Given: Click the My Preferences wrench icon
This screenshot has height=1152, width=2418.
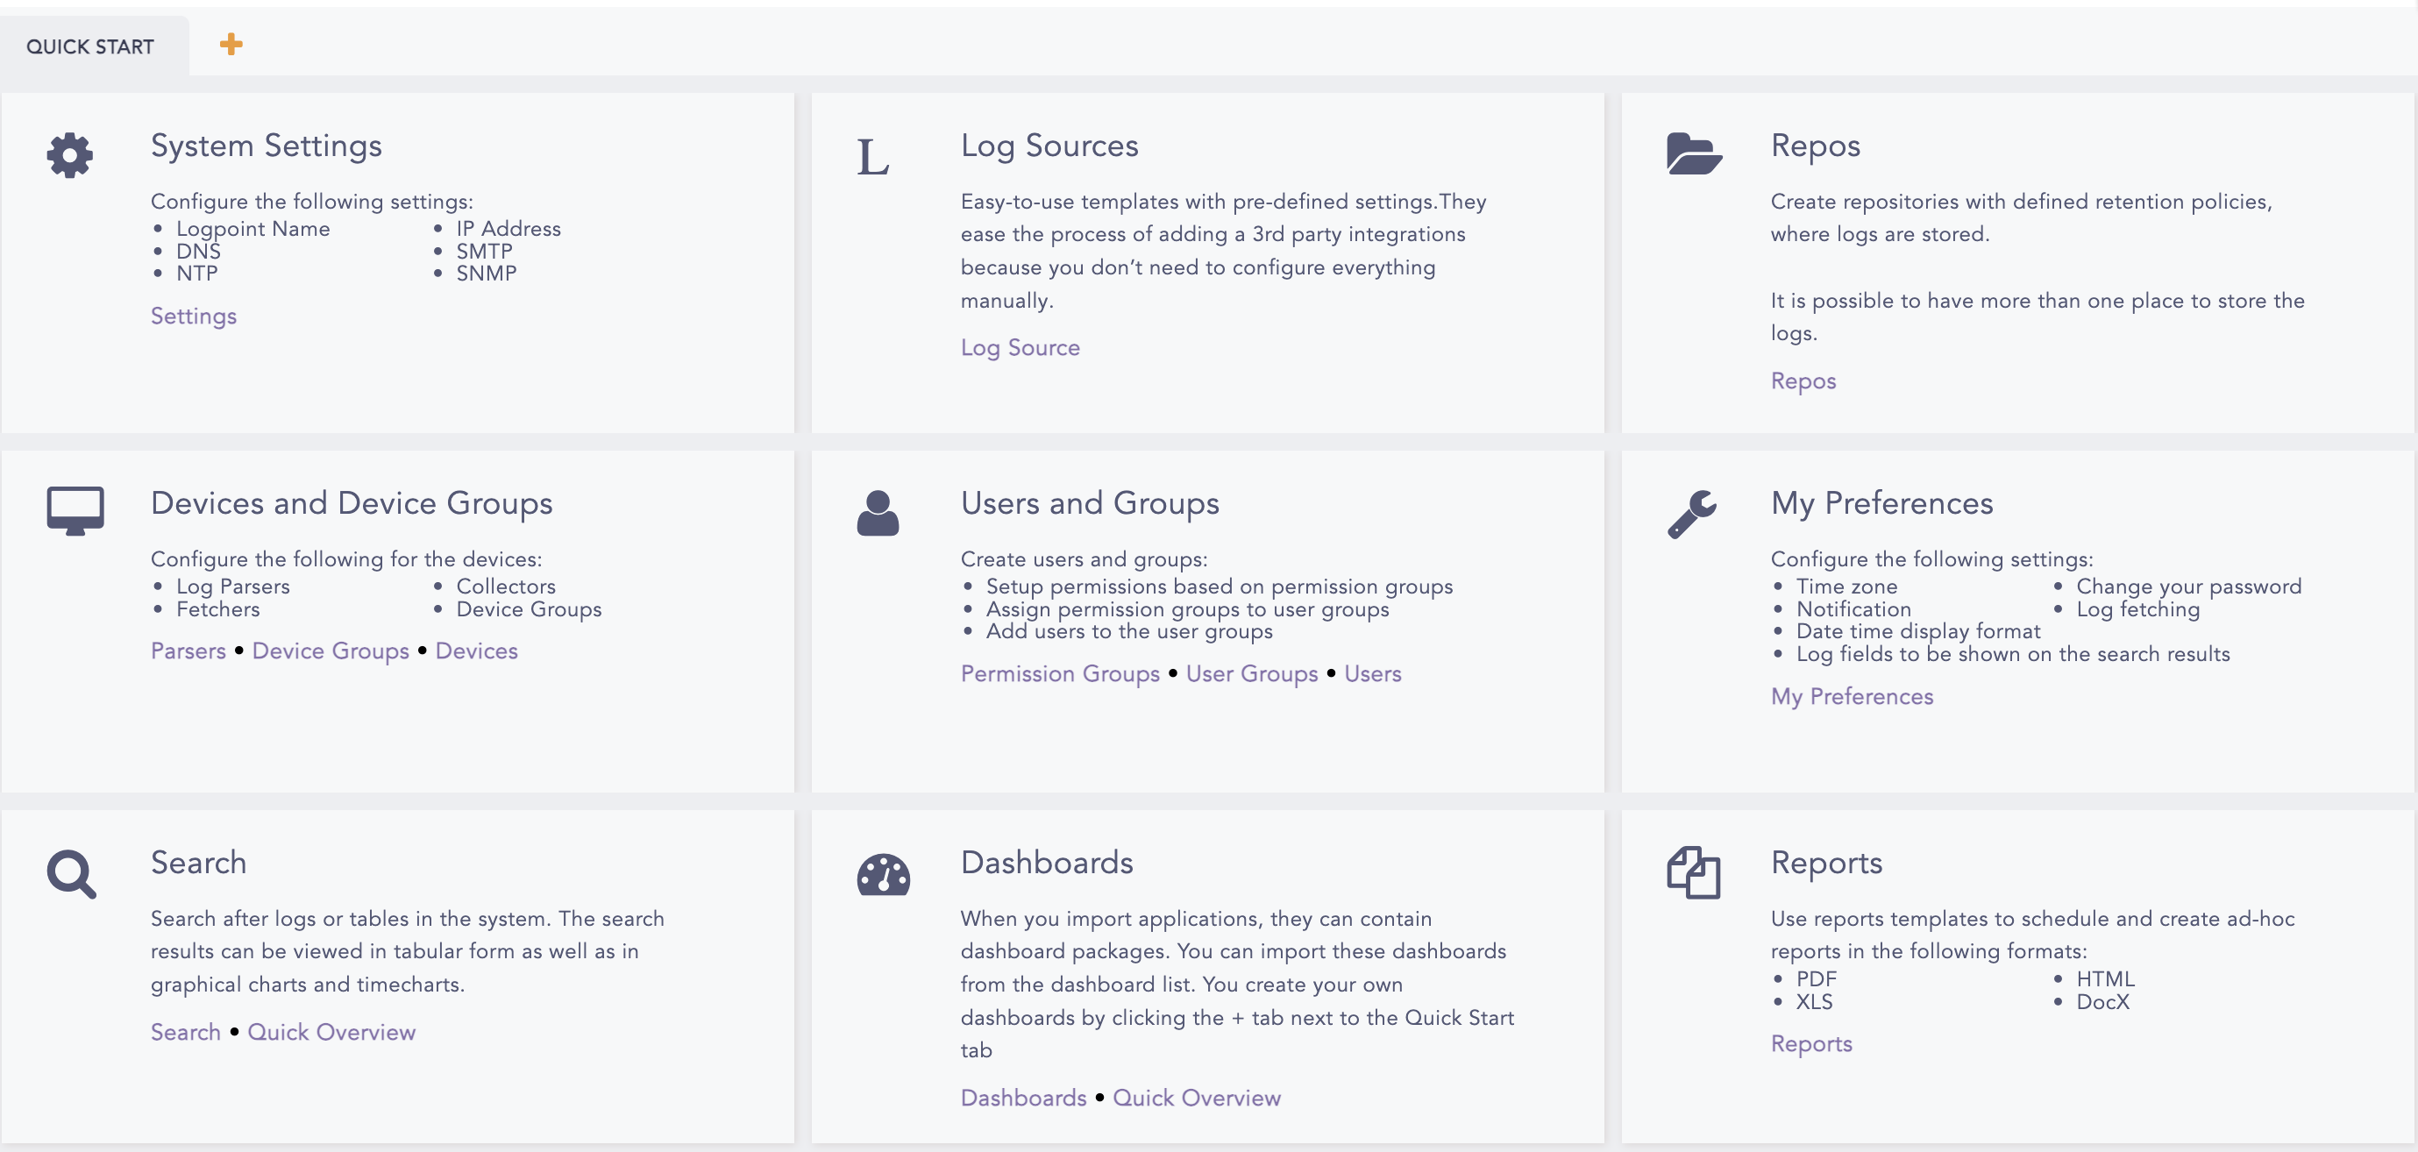Looking at the screenshot, I should click(1691, 514).
